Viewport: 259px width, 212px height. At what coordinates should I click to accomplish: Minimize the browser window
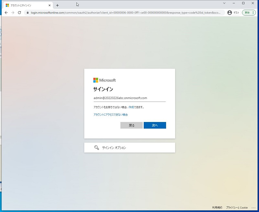[234, 3]
